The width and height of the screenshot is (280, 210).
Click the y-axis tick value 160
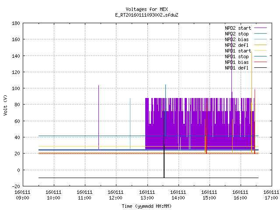16,39
